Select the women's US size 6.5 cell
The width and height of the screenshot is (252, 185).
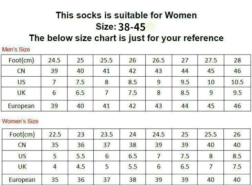point(133,156)
